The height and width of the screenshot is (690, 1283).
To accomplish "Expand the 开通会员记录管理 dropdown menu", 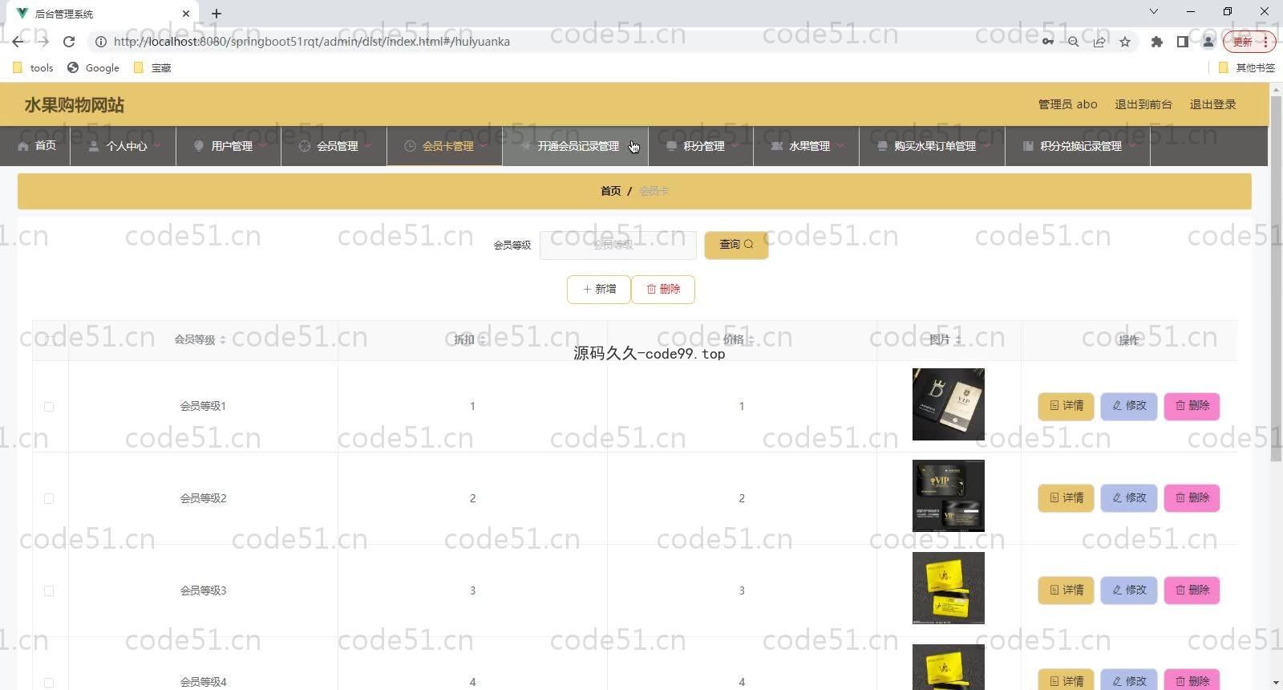I will [x=630, y=146].
